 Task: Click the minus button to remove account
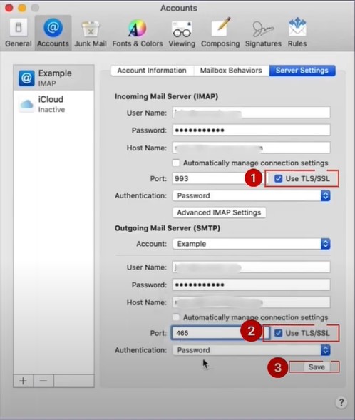(43, 381)
